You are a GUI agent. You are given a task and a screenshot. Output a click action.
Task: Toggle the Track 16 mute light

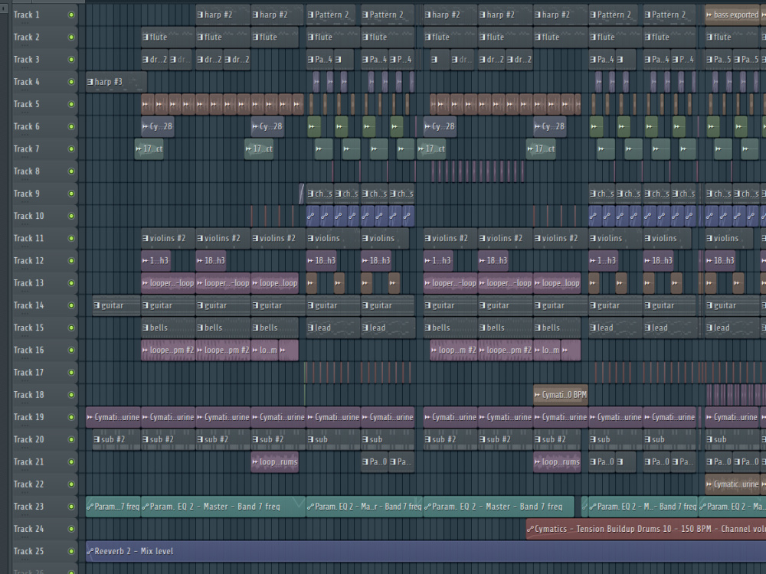(x=71, y=350)
